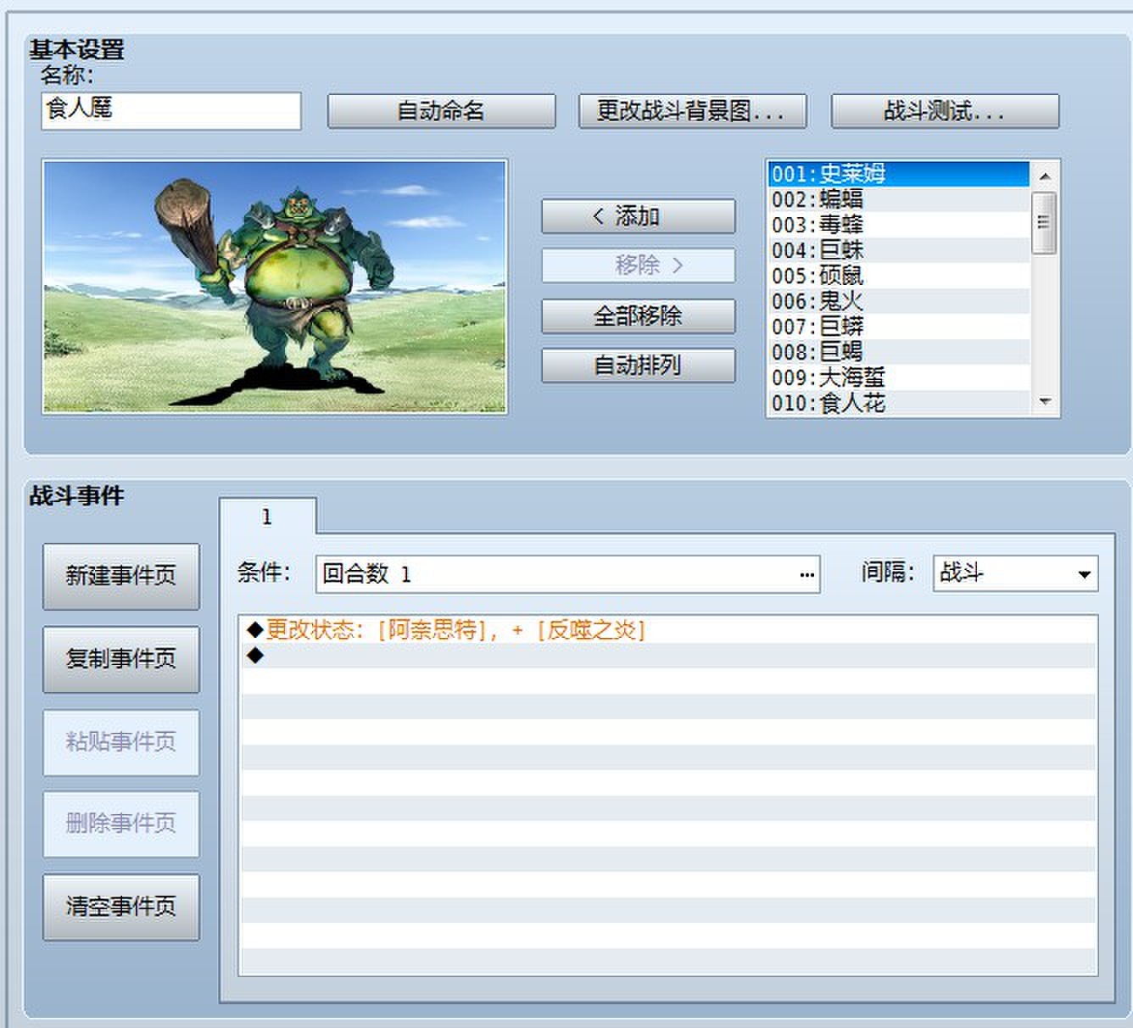The image size is (1133, 1028).
Task: Click the < 添加 button
Action: (638, 216)
